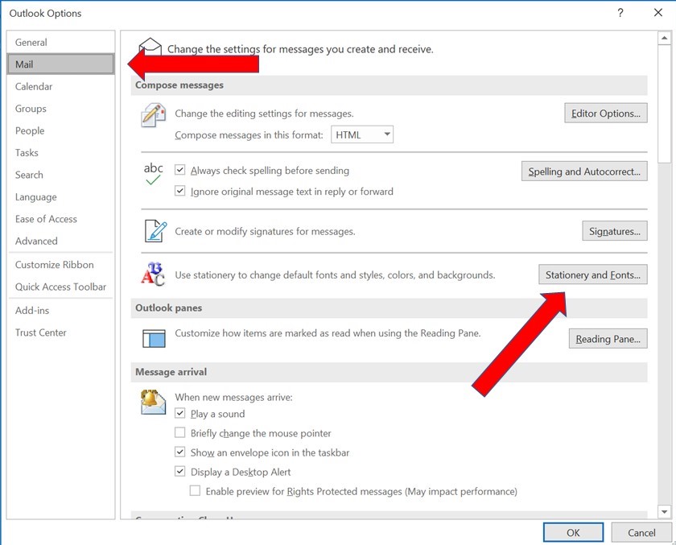Screen dimensions: 676x545
Task: Click the signature pen-and-page icon
Action: [155, 231]
